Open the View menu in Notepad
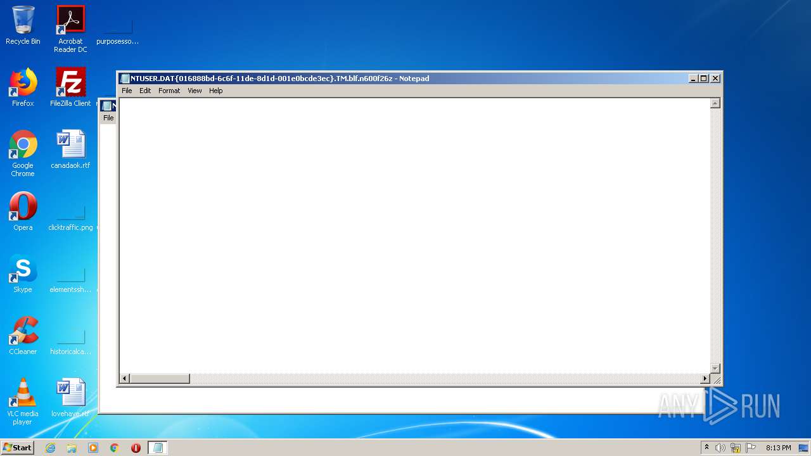 click(x=195, y=91)
